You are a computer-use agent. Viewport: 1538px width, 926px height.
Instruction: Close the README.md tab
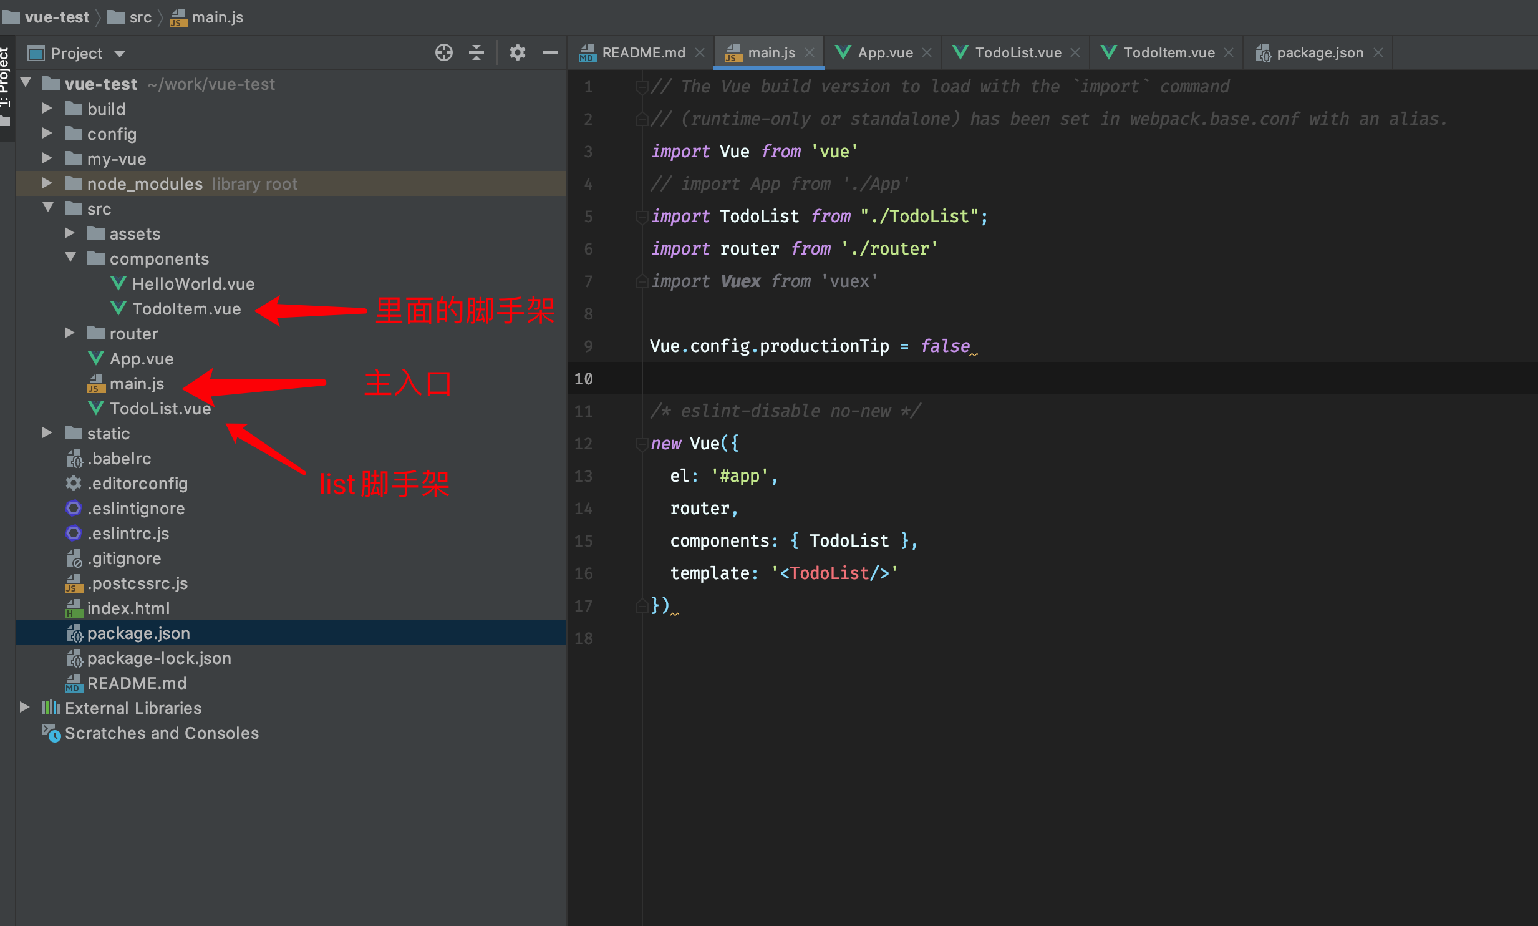(x=700, y=53)
